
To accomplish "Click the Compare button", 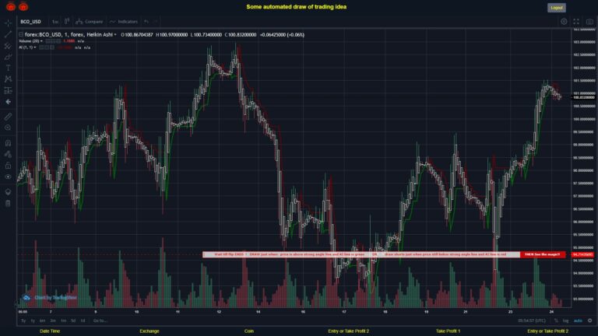I will 90,22.
